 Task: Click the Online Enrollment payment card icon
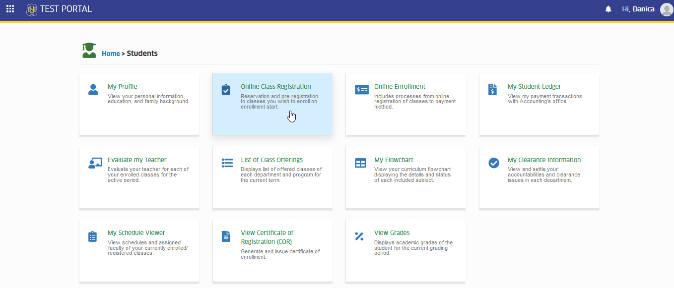click(x=362, y=90)
